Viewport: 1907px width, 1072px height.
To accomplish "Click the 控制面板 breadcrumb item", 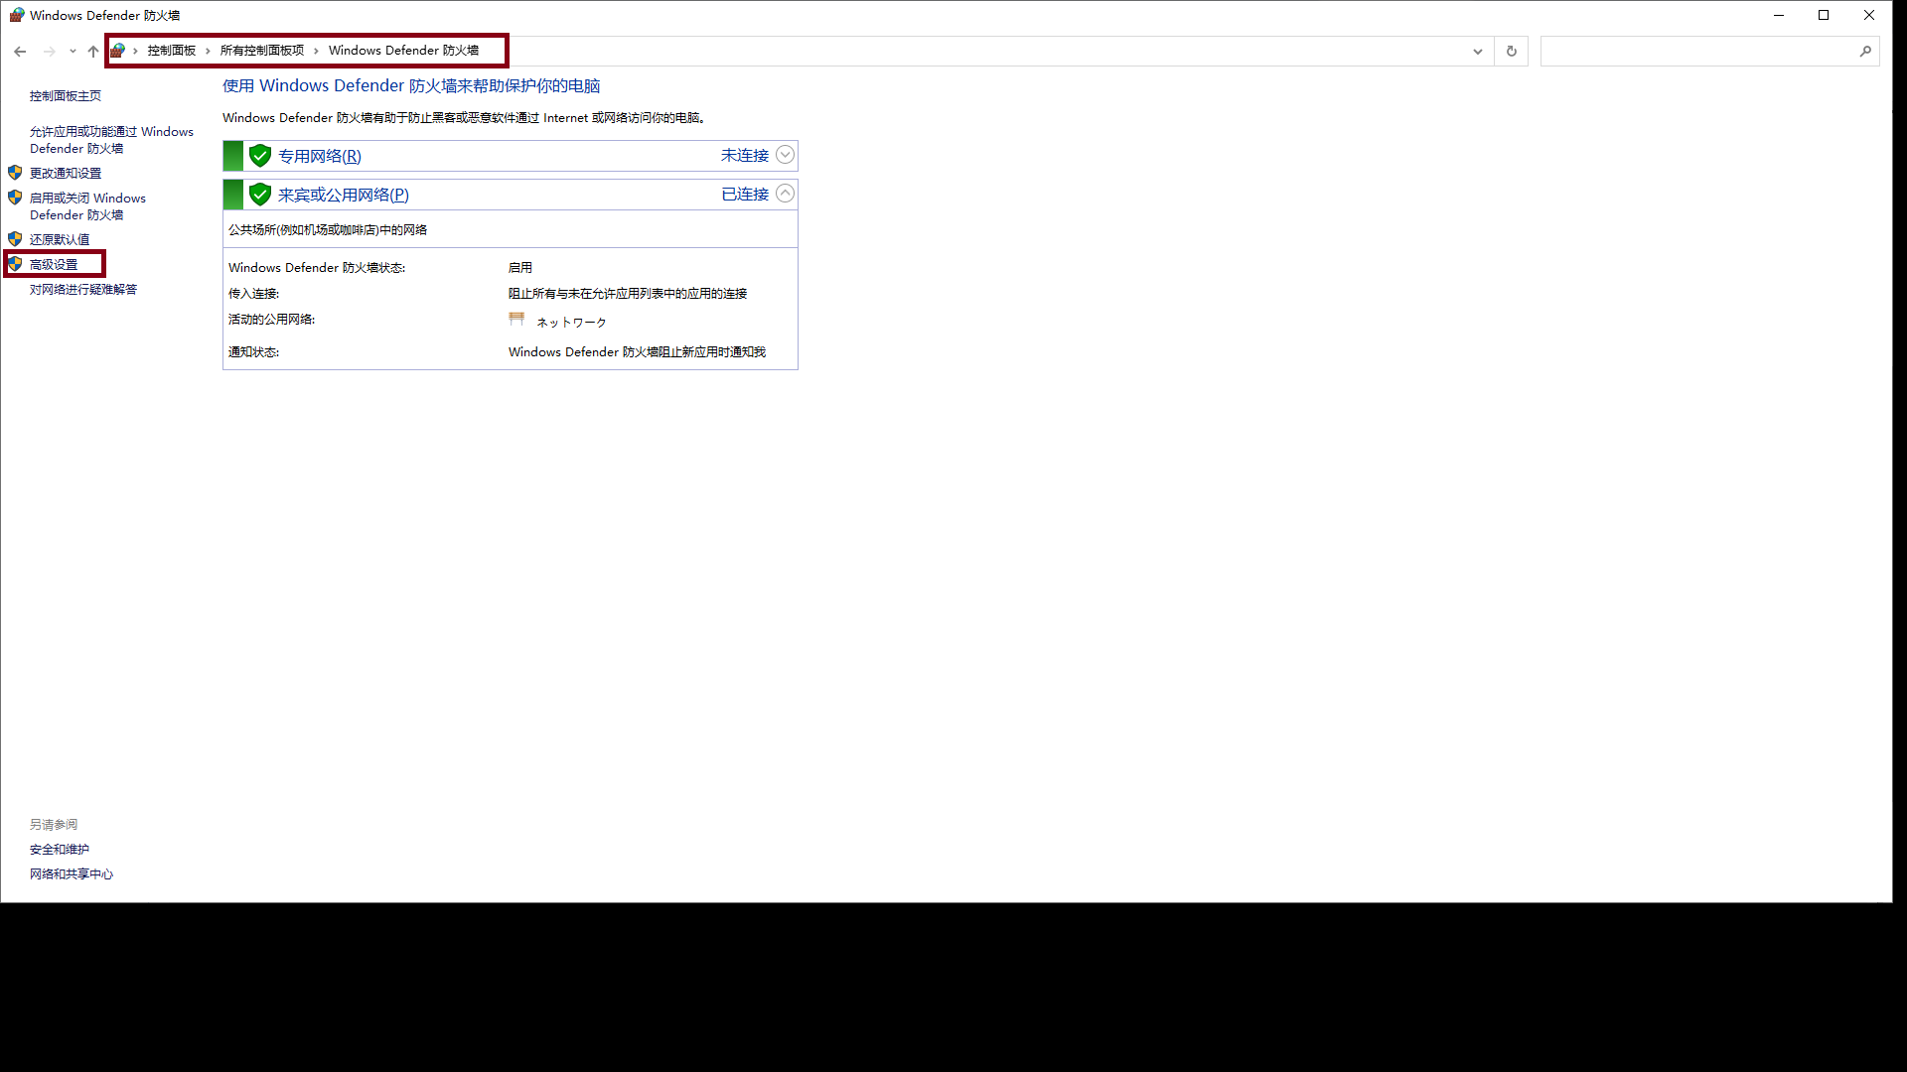I will point(171,51).
